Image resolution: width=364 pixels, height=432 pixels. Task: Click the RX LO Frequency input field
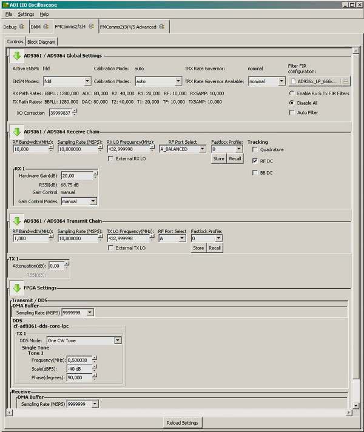[x=128, y=149]
